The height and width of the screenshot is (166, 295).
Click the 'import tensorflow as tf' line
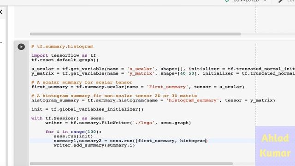pyautogui.click(x=64, y=55)
